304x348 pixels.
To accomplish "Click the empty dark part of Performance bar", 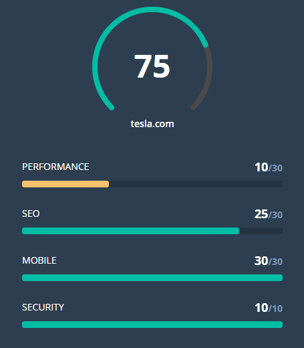I will pyautogui.click(x=196, y=184).
